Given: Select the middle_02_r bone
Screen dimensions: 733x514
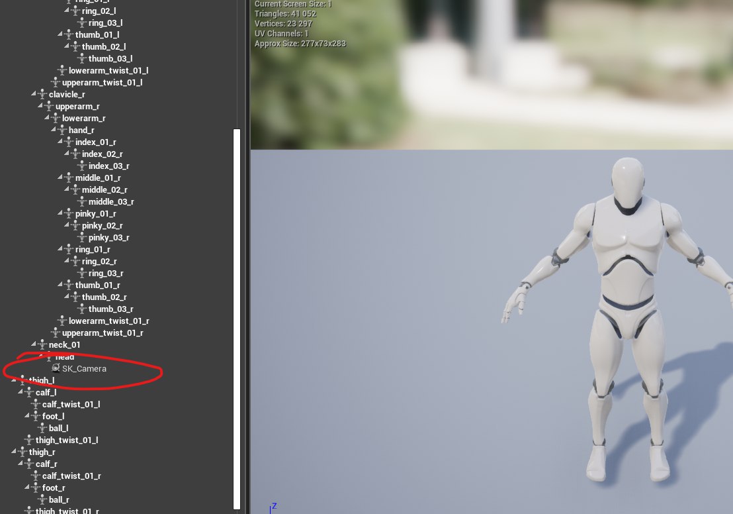Looking at the screenshot, I should pyautogui.click(x=105, y=189).
